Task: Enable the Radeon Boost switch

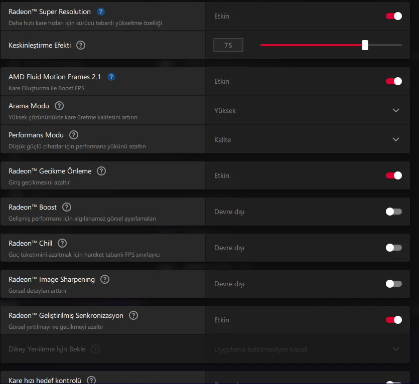Action: tap(394, 212)
